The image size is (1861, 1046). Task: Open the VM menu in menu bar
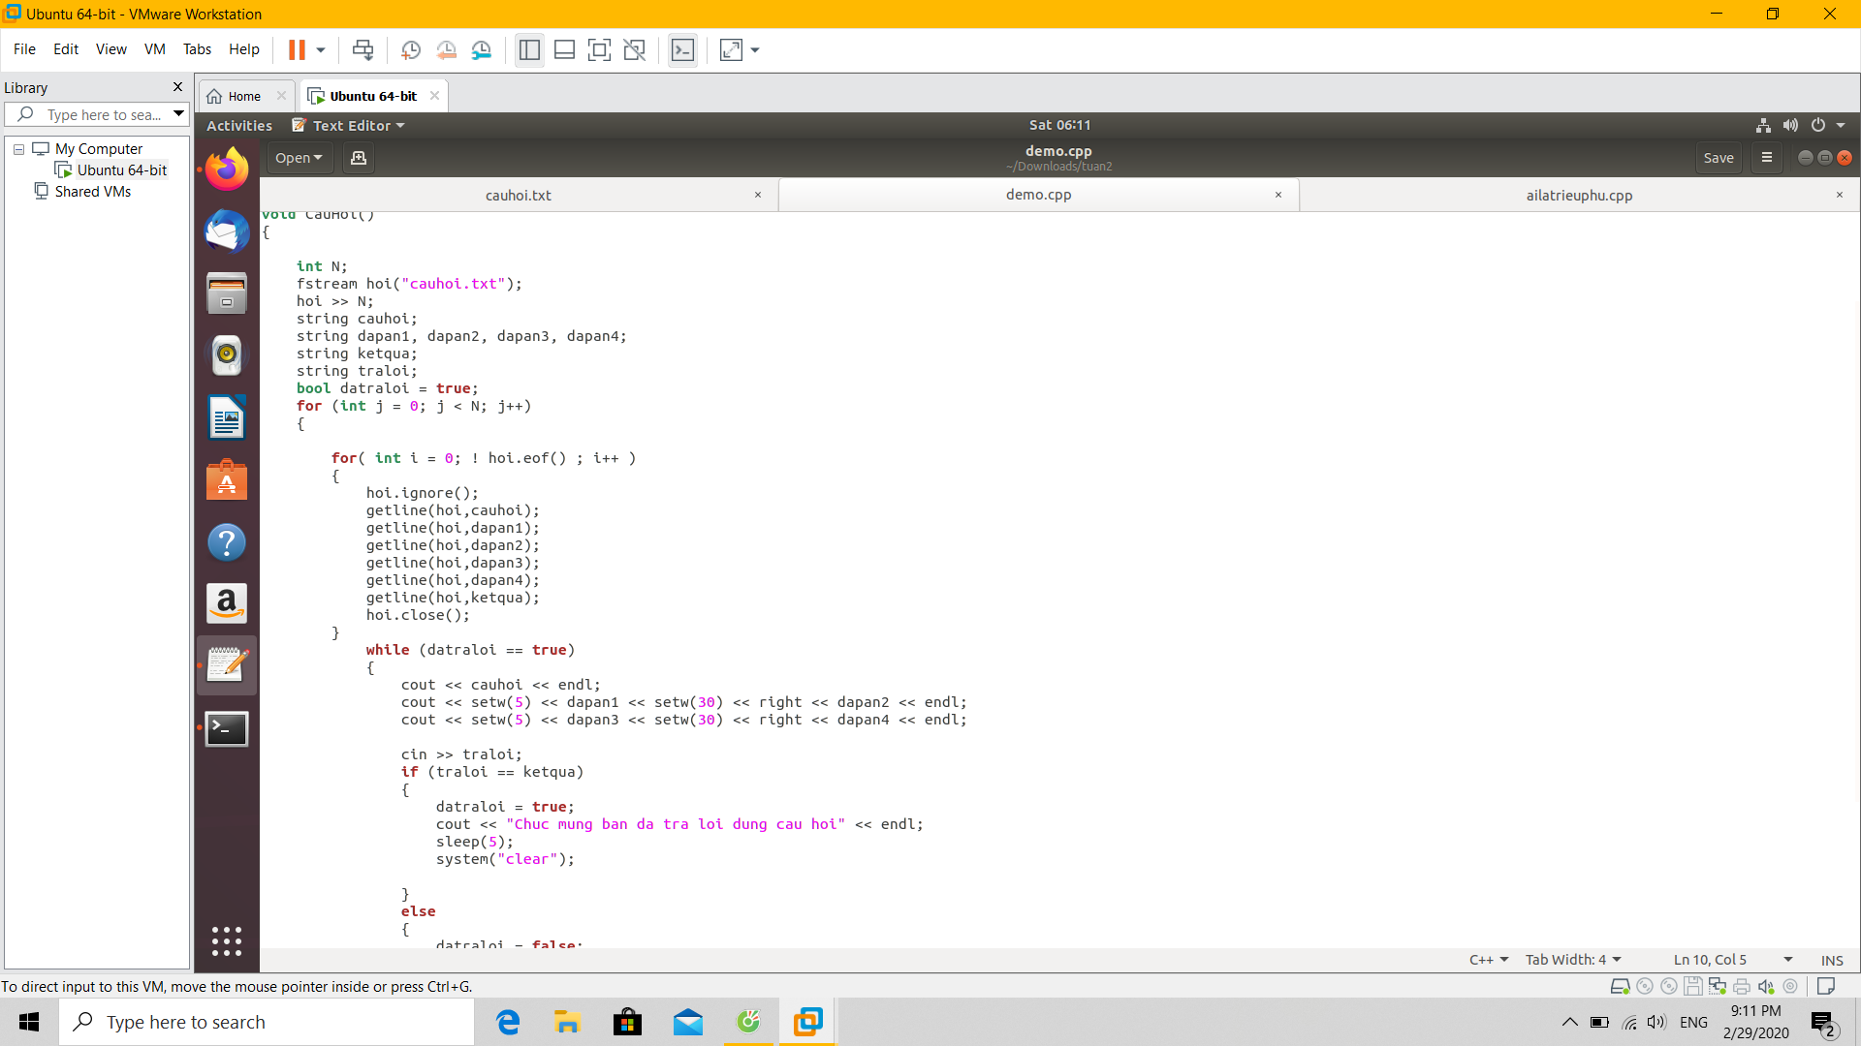pos(154,49)
